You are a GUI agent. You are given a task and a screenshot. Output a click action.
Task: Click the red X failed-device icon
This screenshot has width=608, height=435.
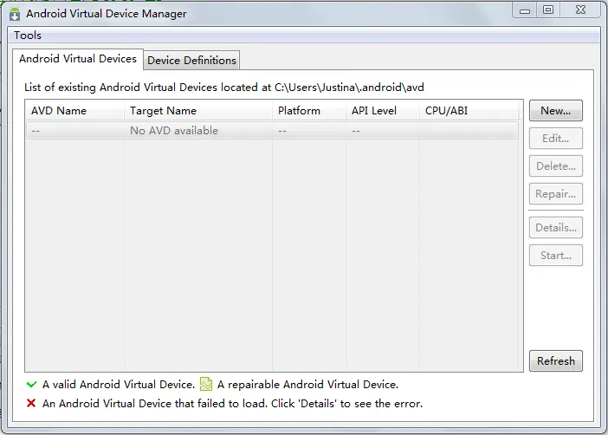[x=31, y=404]
